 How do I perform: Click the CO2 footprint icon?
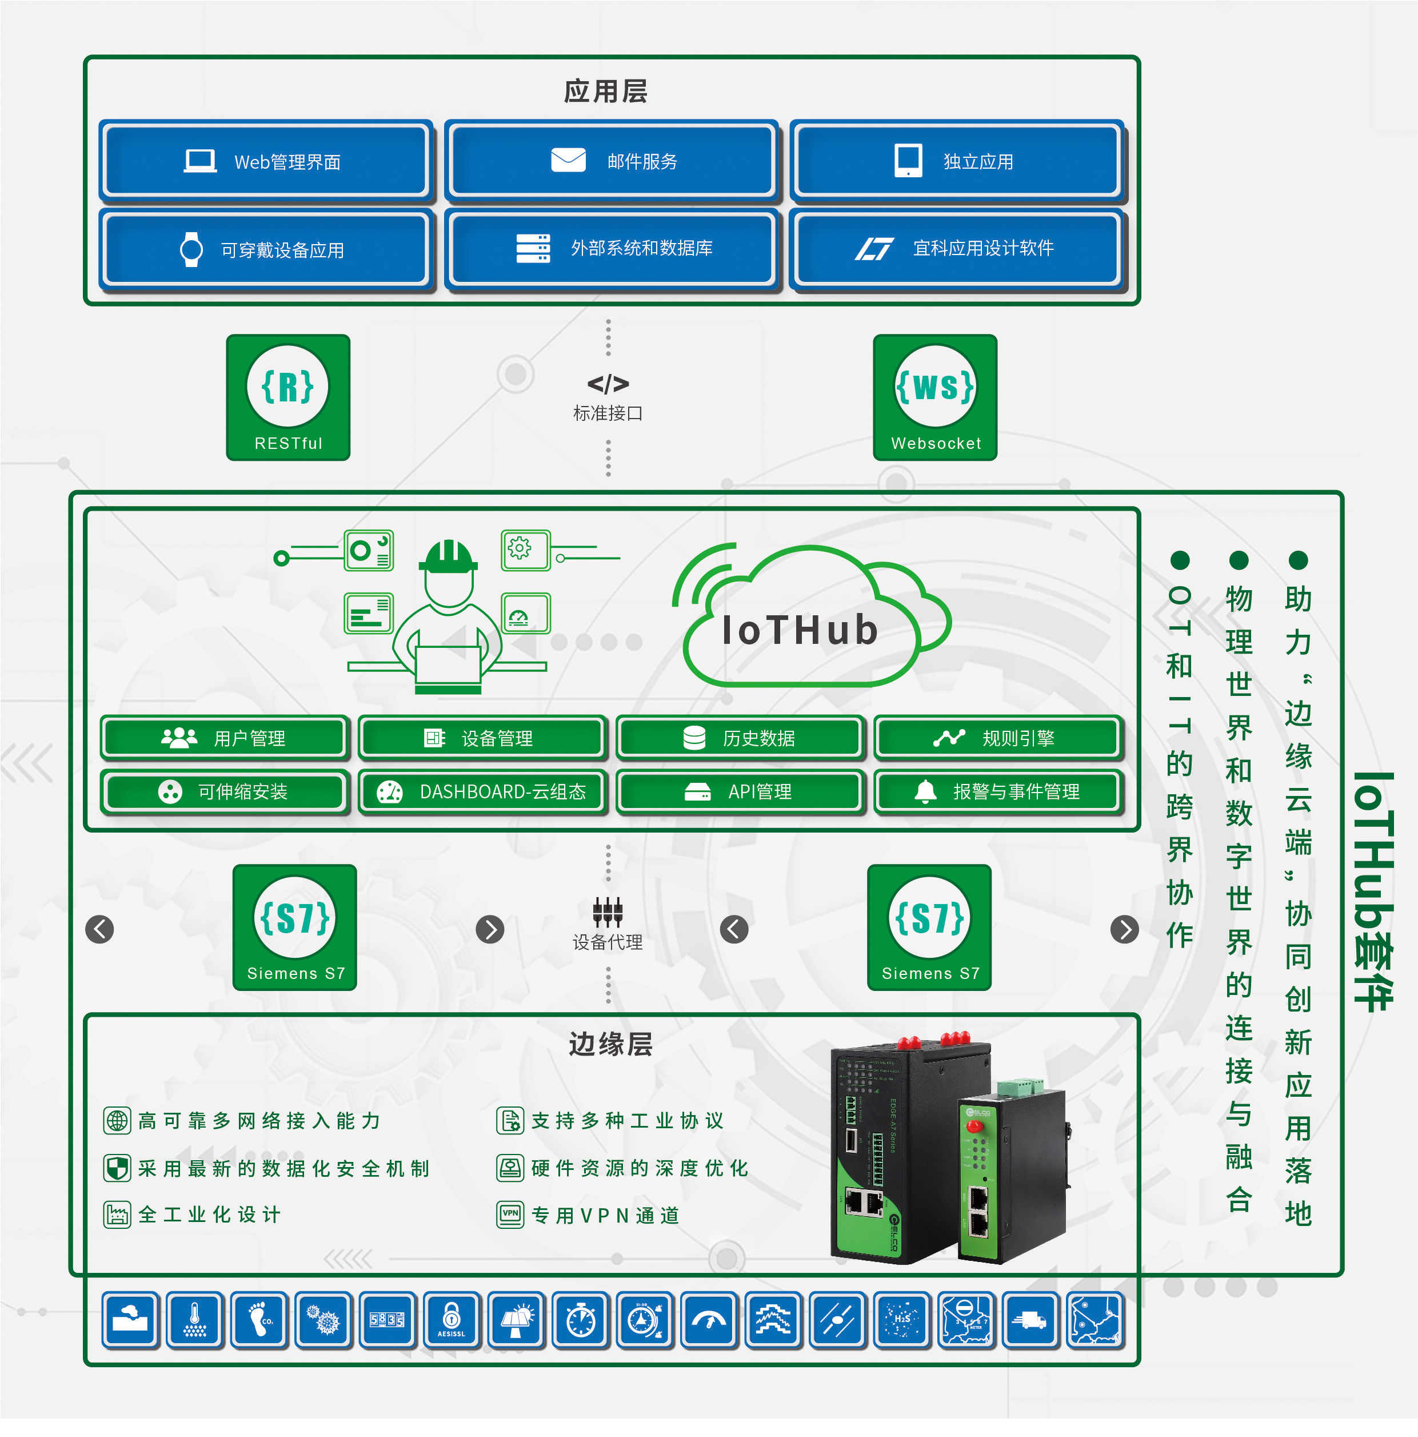[259, 1320]
